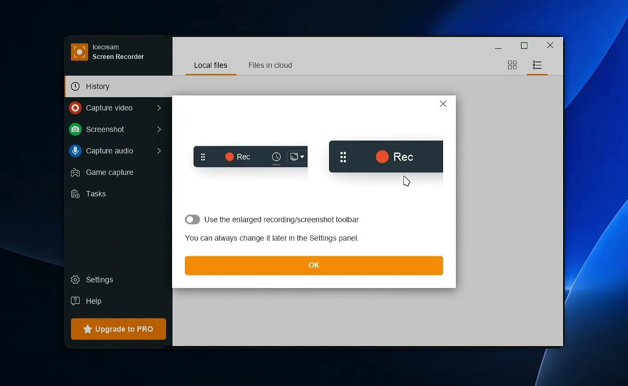The height and width of the screenshot is (386, 628).
Task: Open the Local files tab
Action: click(211, 65)
